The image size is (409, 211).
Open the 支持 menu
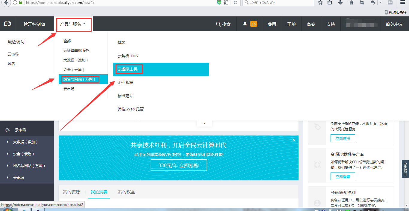[x=331, y=24]
